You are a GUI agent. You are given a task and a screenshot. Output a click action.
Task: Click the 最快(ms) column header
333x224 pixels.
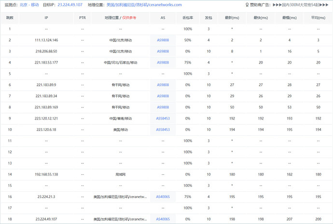(261, 18)
